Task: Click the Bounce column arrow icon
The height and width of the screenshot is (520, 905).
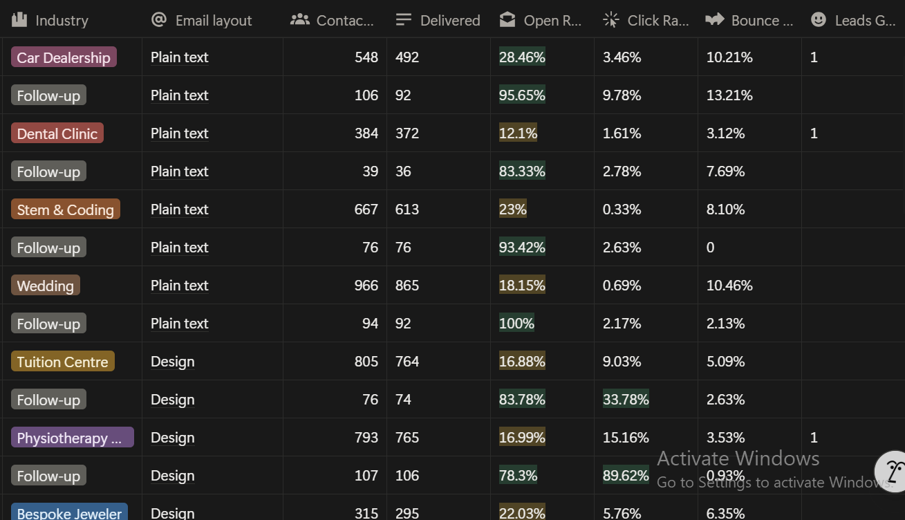Action: 715,19
